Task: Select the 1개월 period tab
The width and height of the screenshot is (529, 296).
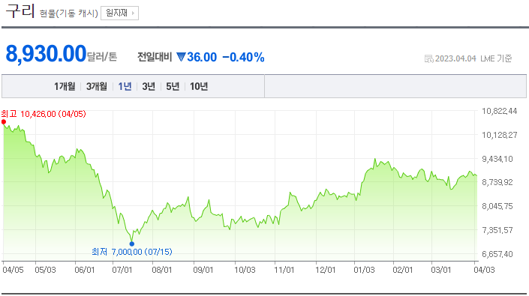Action: coord(65,86)
